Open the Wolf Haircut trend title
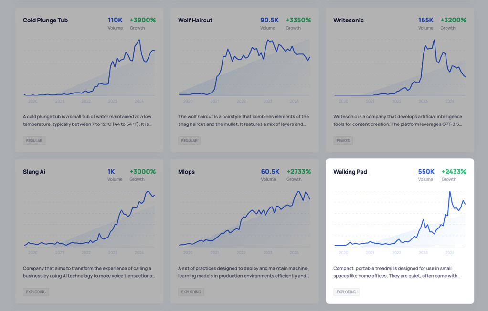The image size is (488, 311). click(x=195, y=21)
